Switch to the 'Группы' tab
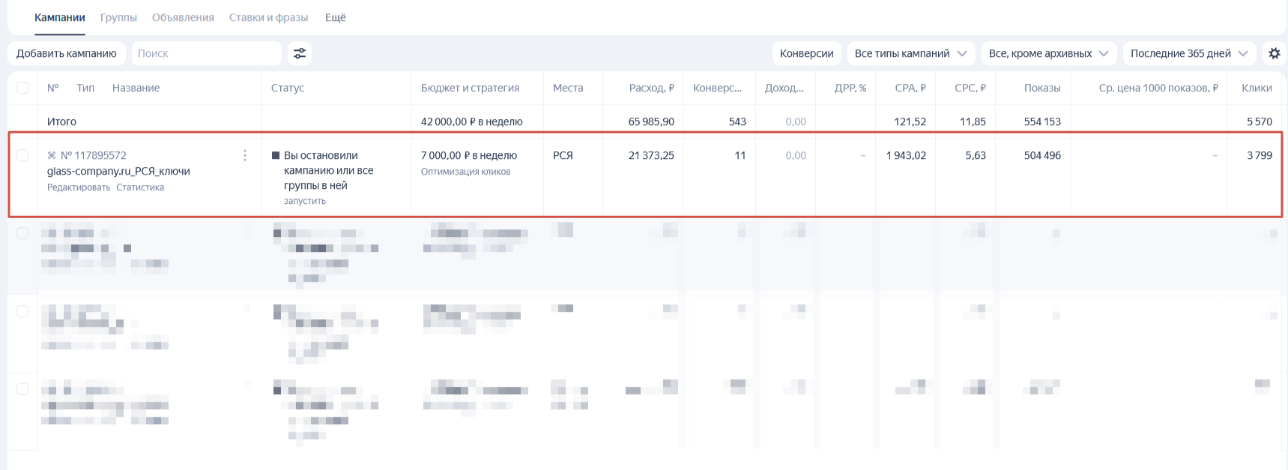The image size is (1288, 470). pyautogui.click(x=118, y=17)
